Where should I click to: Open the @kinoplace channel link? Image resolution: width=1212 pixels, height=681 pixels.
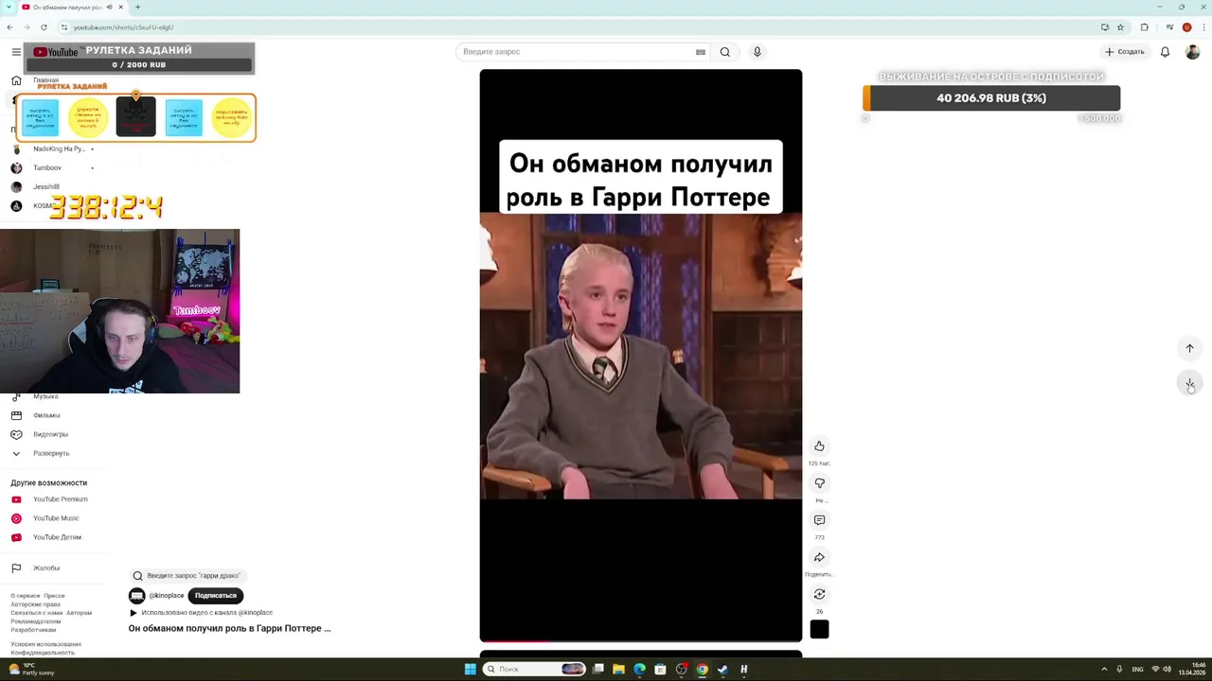167,596
